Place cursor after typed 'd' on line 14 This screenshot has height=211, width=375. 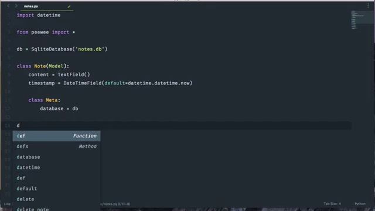click(20, 125)
